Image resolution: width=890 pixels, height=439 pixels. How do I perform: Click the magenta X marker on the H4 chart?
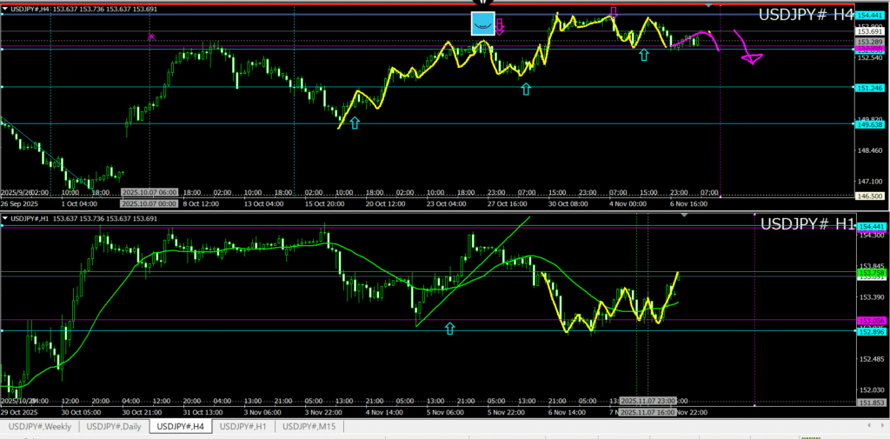(x=151, y=37)
